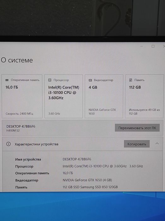Image resolution: width=165 pixels, height=221 pixels.
Task: Click the info icon beside Характеристики устройства
Action: [9, 144]
